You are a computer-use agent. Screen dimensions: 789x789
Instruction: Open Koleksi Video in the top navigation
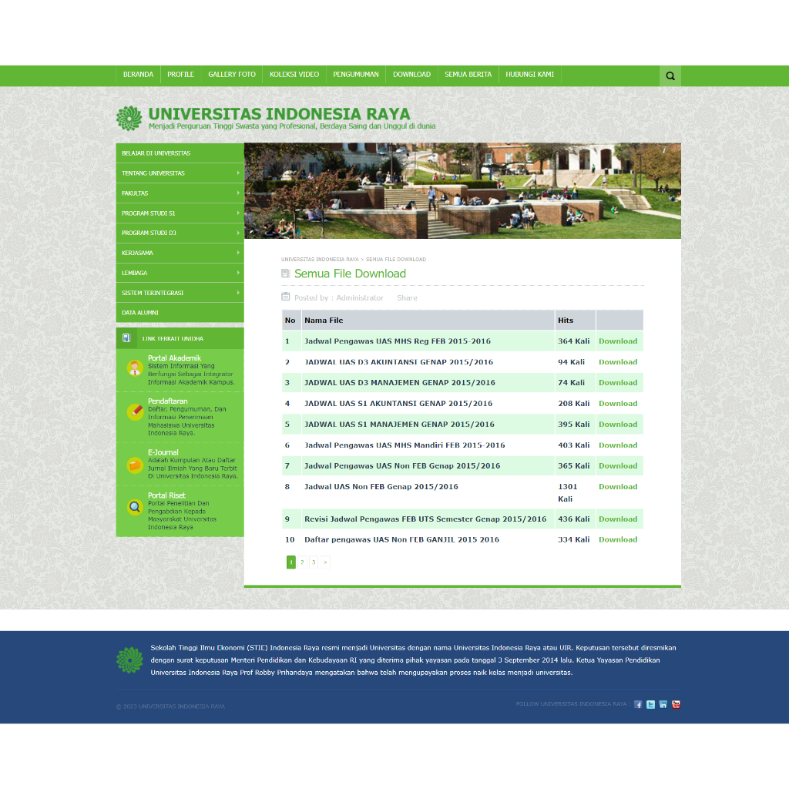(294, 75)
